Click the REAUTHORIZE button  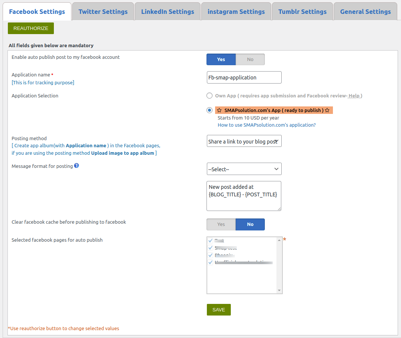pyautogui.click(x=31, y=28)
